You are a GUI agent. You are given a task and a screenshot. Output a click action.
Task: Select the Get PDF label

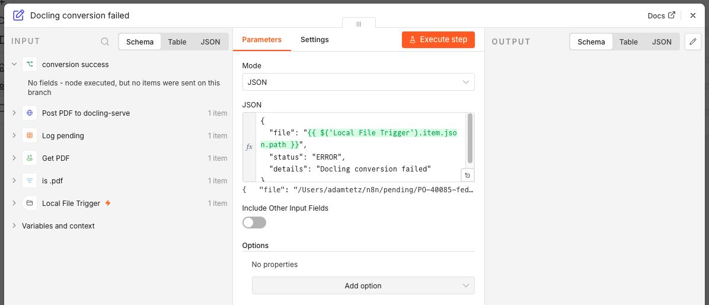[x=56, y=158]
